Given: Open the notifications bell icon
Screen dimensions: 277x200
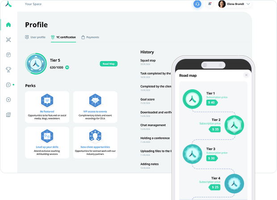Looking at the screenshot, I should pos(210,4).
